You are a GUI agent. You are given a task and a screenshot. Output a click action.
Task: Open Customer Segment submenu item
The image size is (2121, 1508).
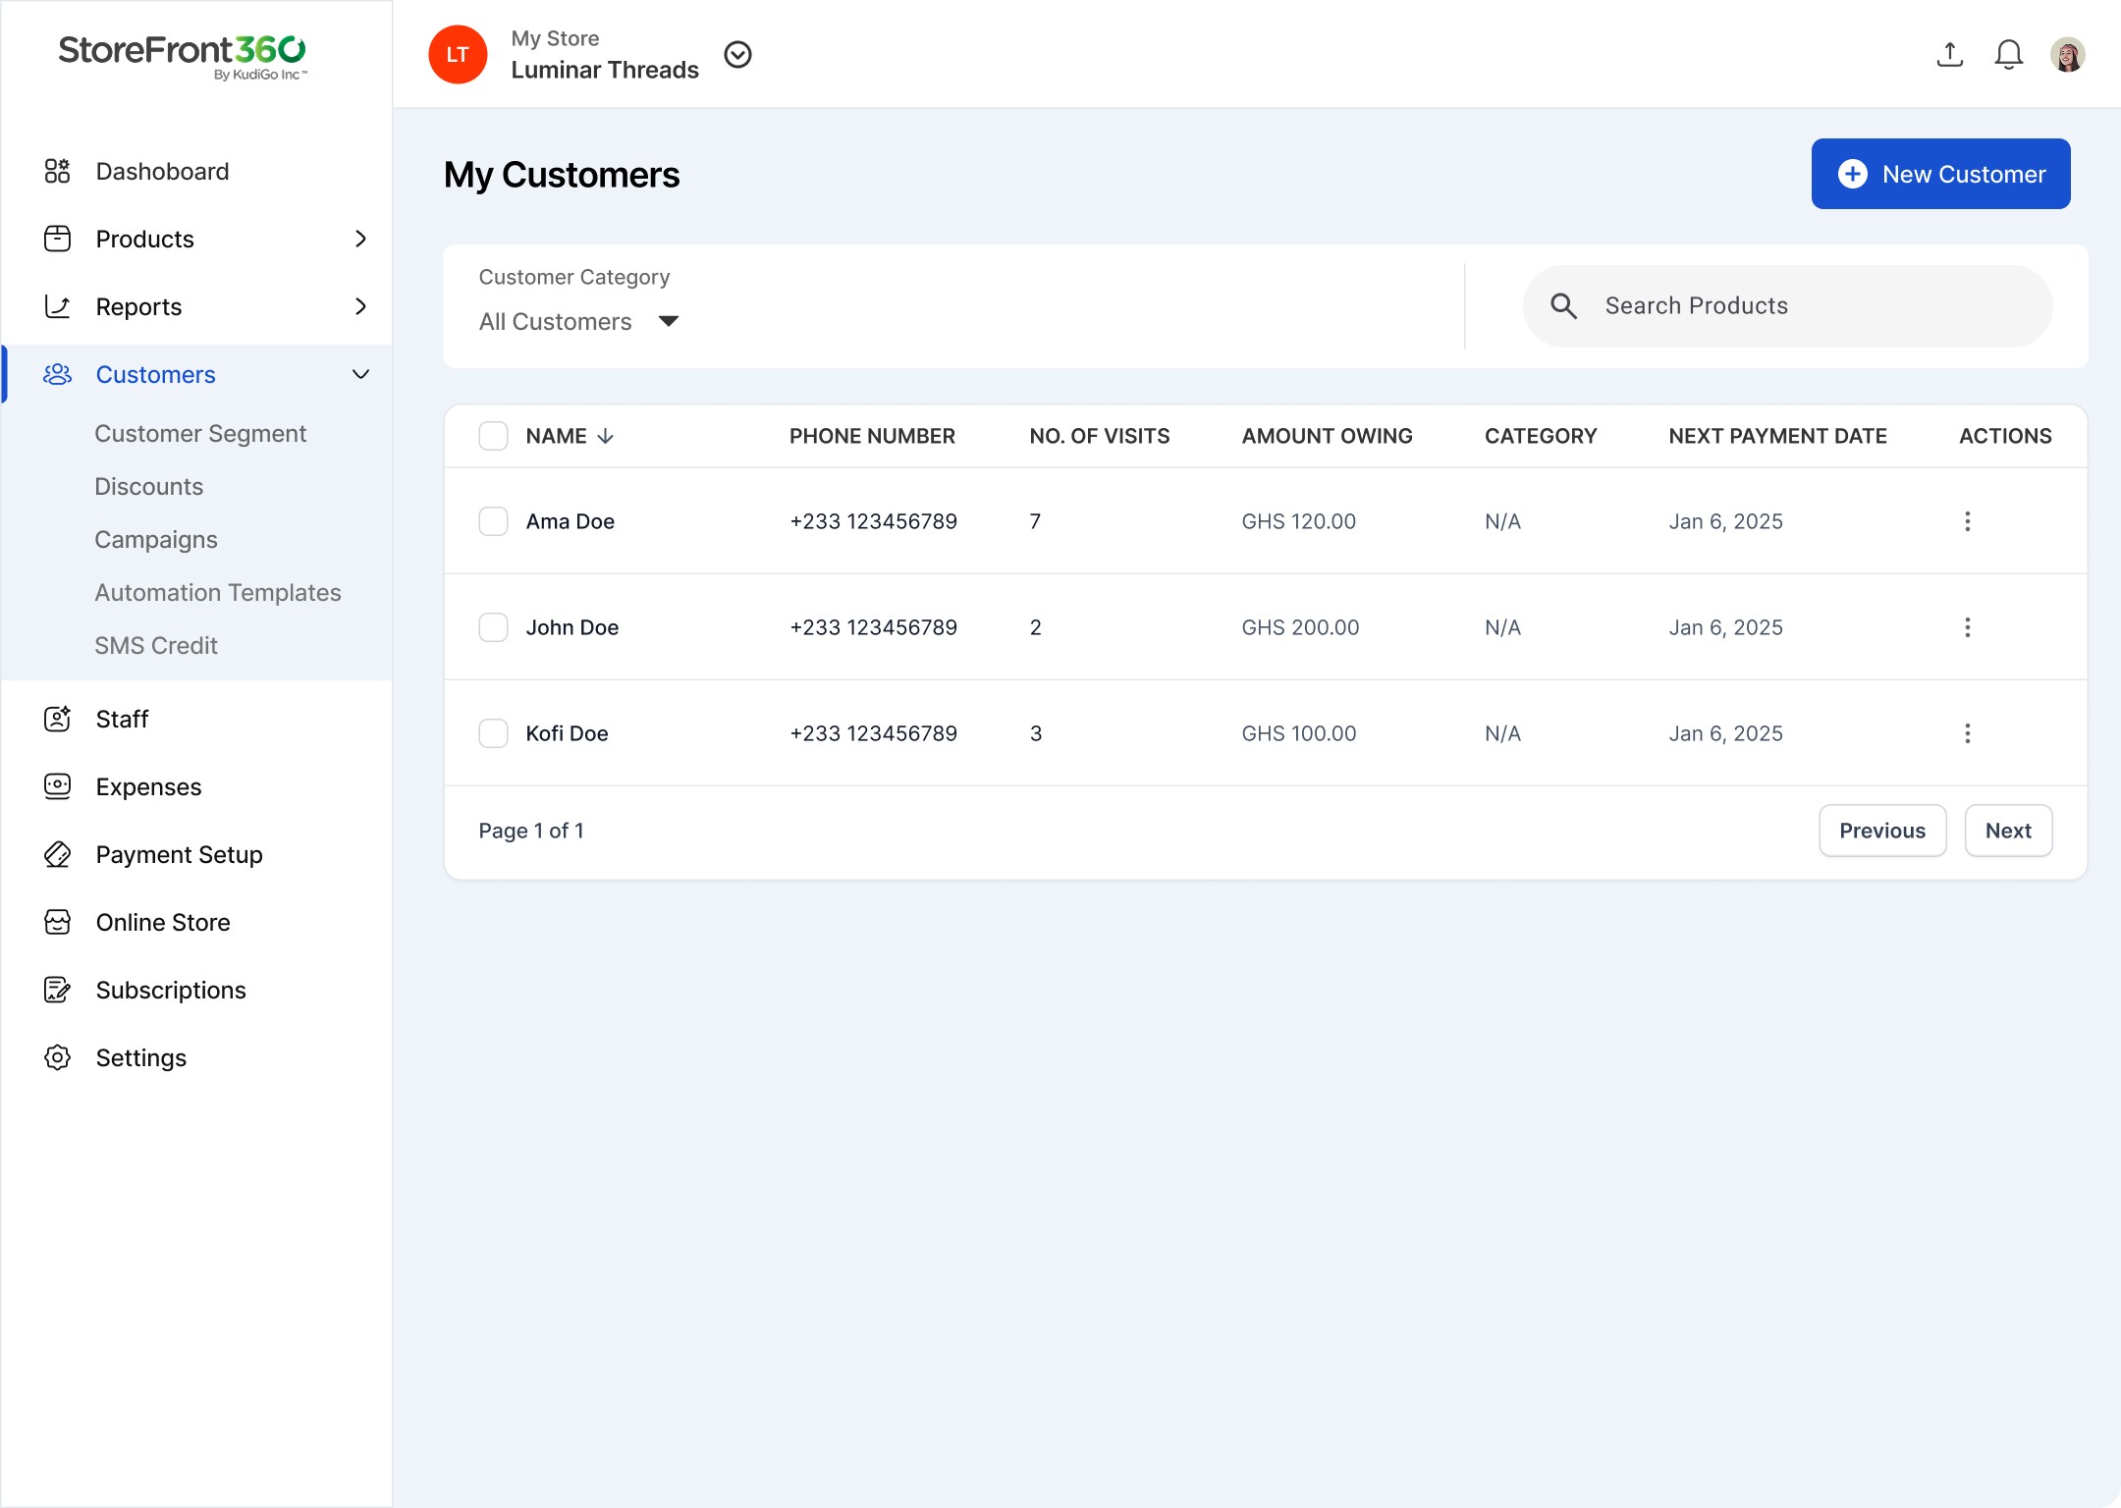200,434
